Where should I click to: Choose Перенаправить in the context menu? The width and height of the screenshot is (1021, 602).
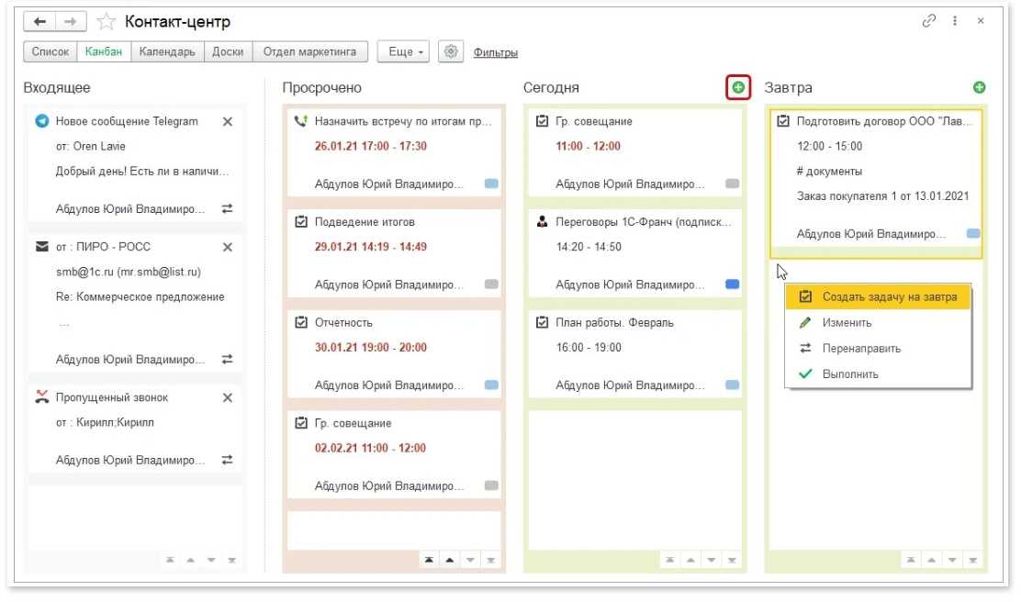861,349
